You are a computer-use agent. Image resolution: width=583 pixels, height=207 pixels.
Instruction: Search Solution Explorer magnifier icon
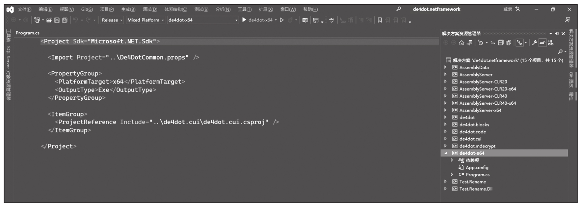[560, 51]
